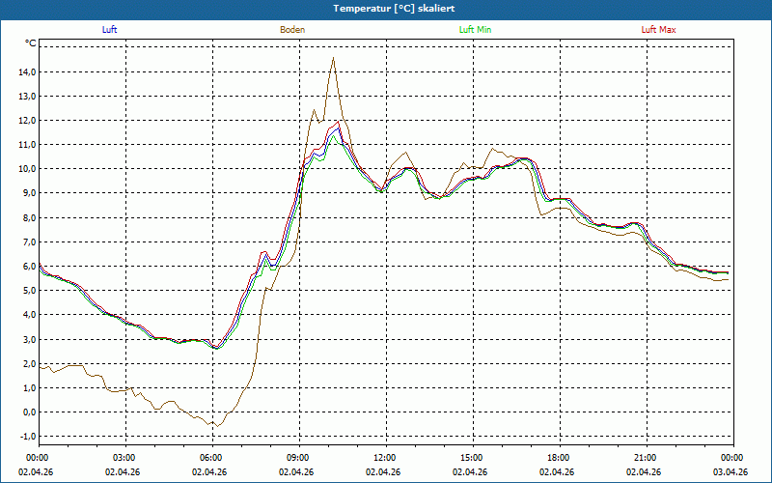Select the 12:00 marker on time axis
Viewport: 772px width, 483px height.
[385, 457]
